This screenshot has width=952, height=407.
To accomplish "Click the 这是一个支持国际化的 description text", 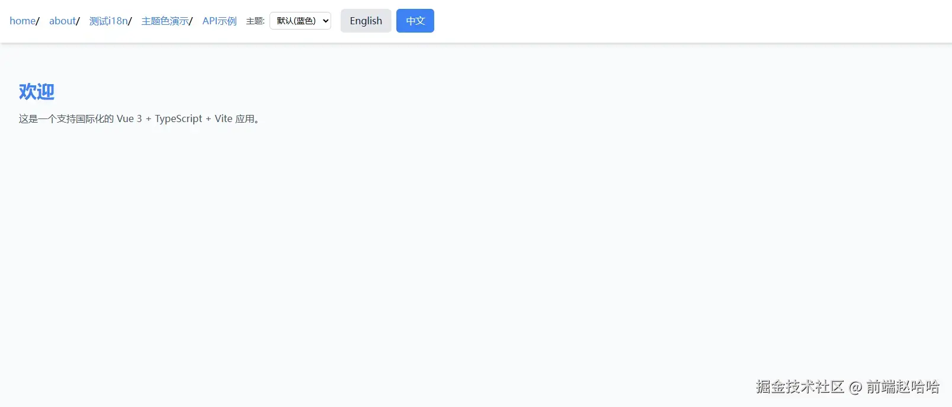I will coord(66,118).
